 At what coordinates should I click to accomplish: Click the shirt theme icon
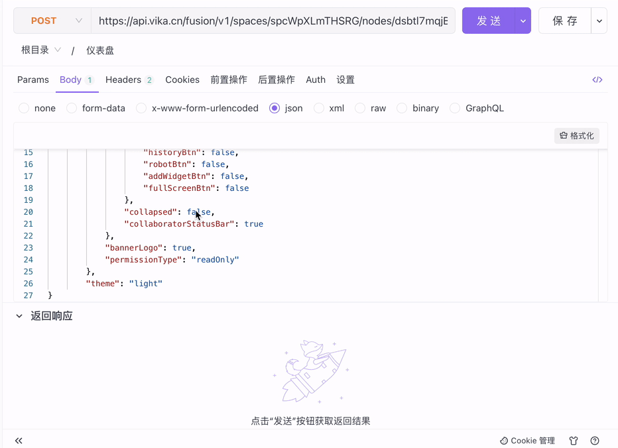574,441
